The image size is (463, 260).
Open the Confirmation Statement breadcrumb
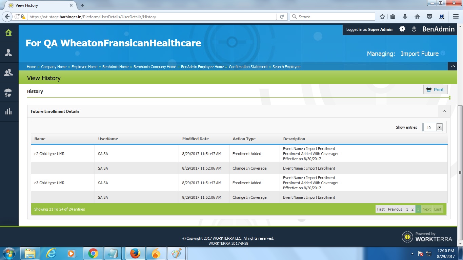248,67
